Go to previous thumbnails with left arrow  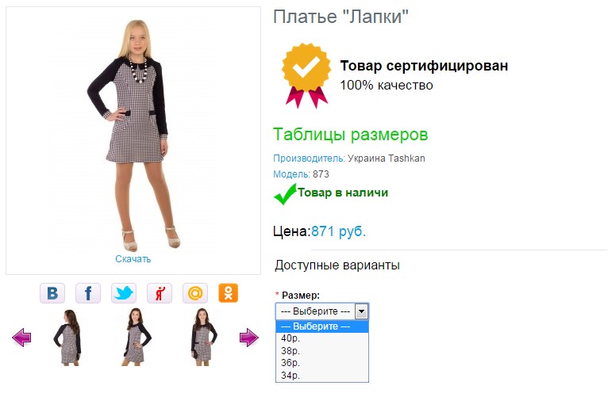(21, 338)
